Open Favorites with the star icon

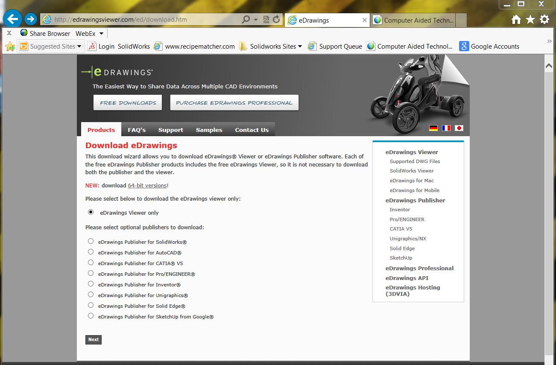pos(530,19)
